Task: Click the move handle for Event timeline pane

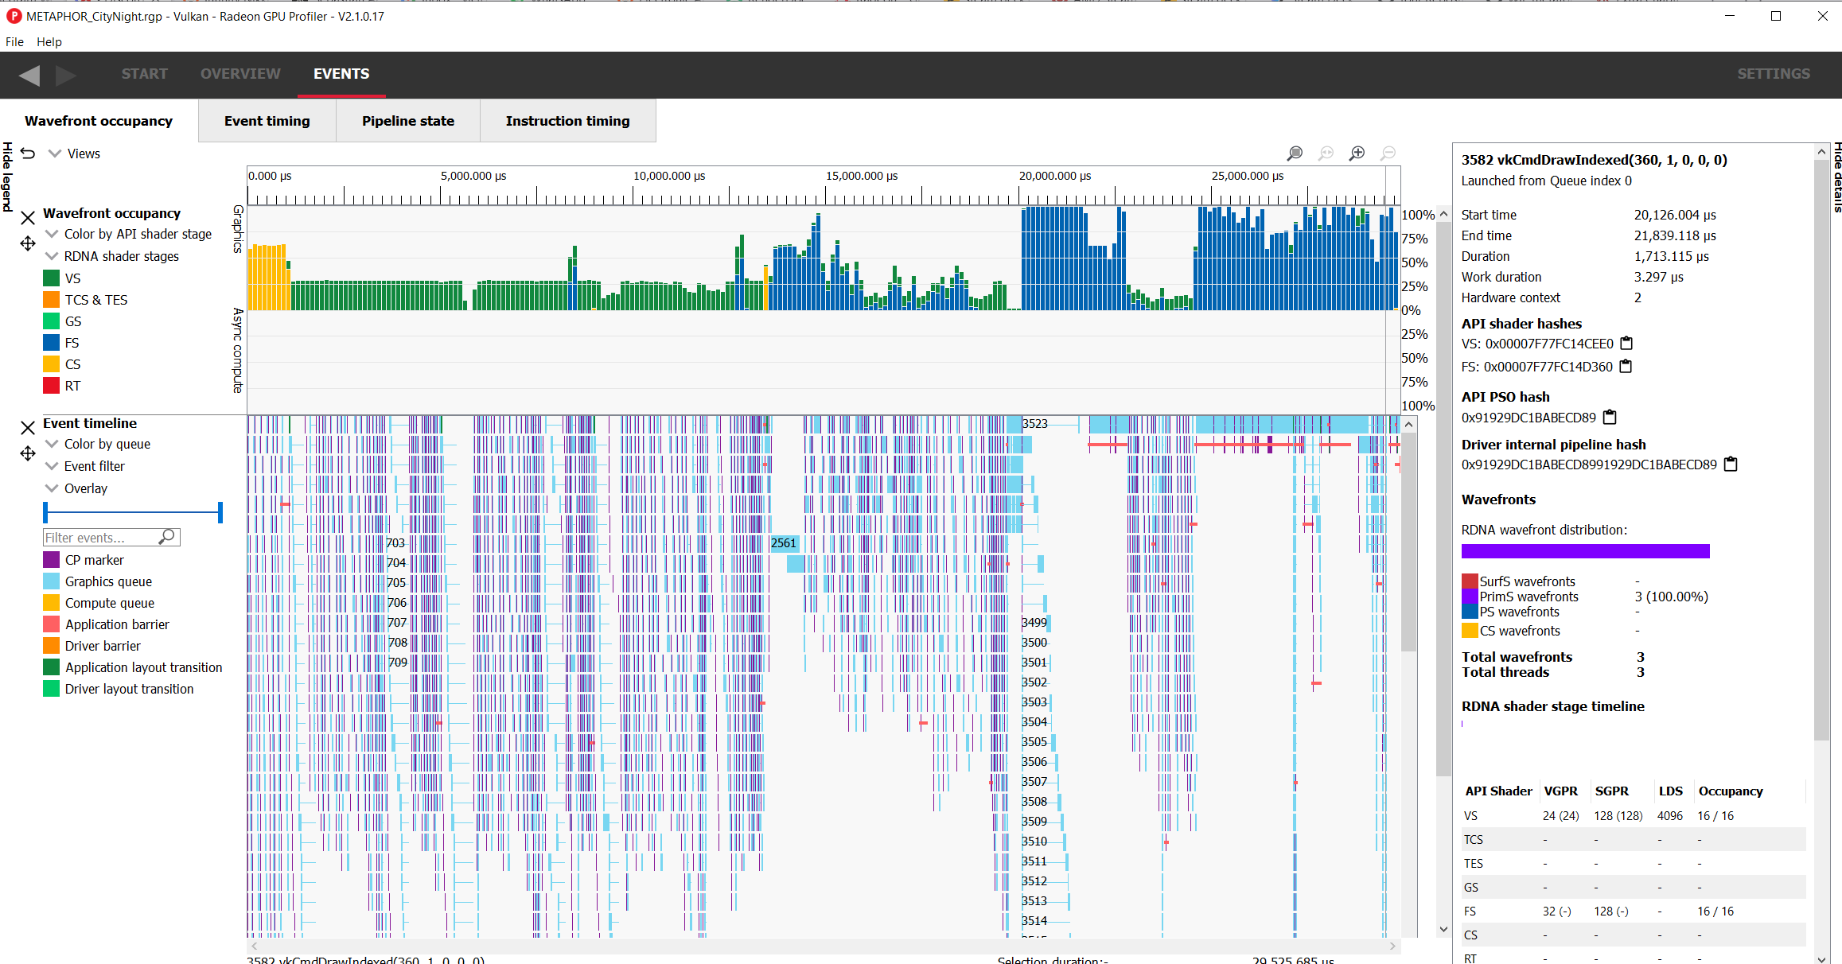Action: [28, 453]
